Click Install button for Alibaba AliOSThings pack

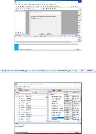68,96
